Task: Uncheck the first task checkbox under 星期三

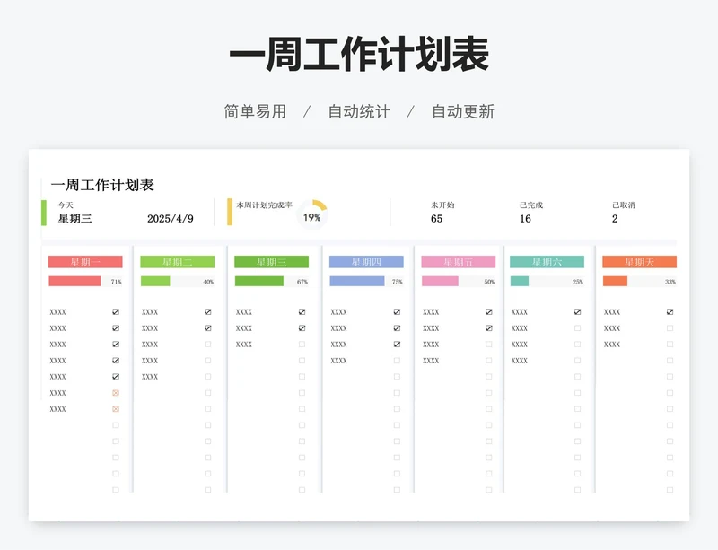Action: [x=302, y=312]
